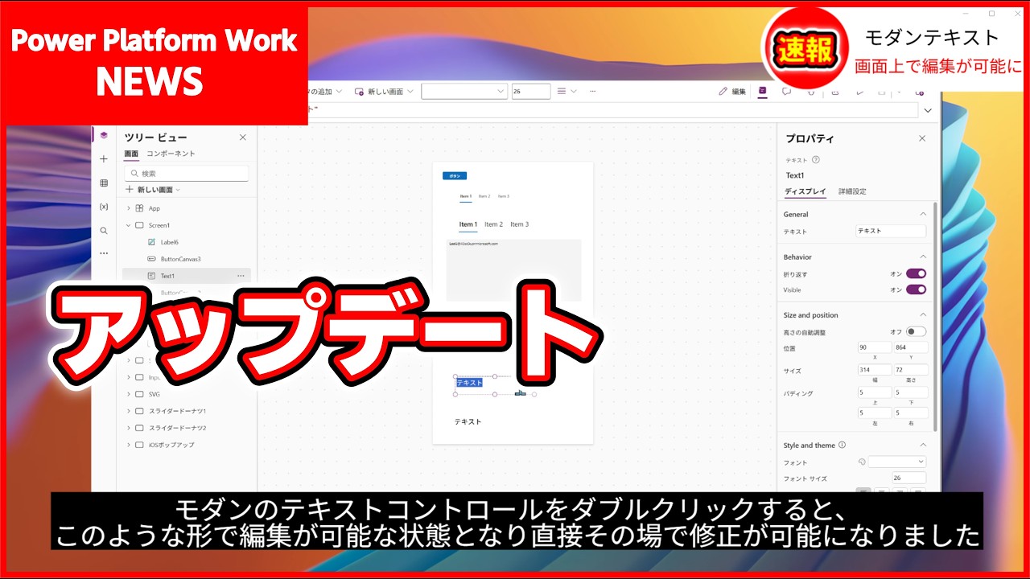This screenshot has width=1030, height=579.
Task: Expand the App node in tree
Action: (x=128, y=208)
